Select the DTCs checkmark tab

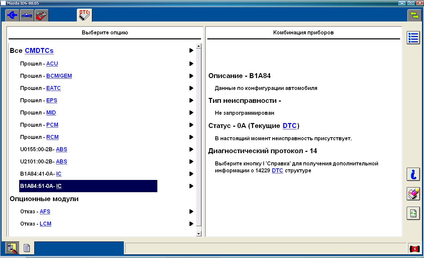point(84,15)
